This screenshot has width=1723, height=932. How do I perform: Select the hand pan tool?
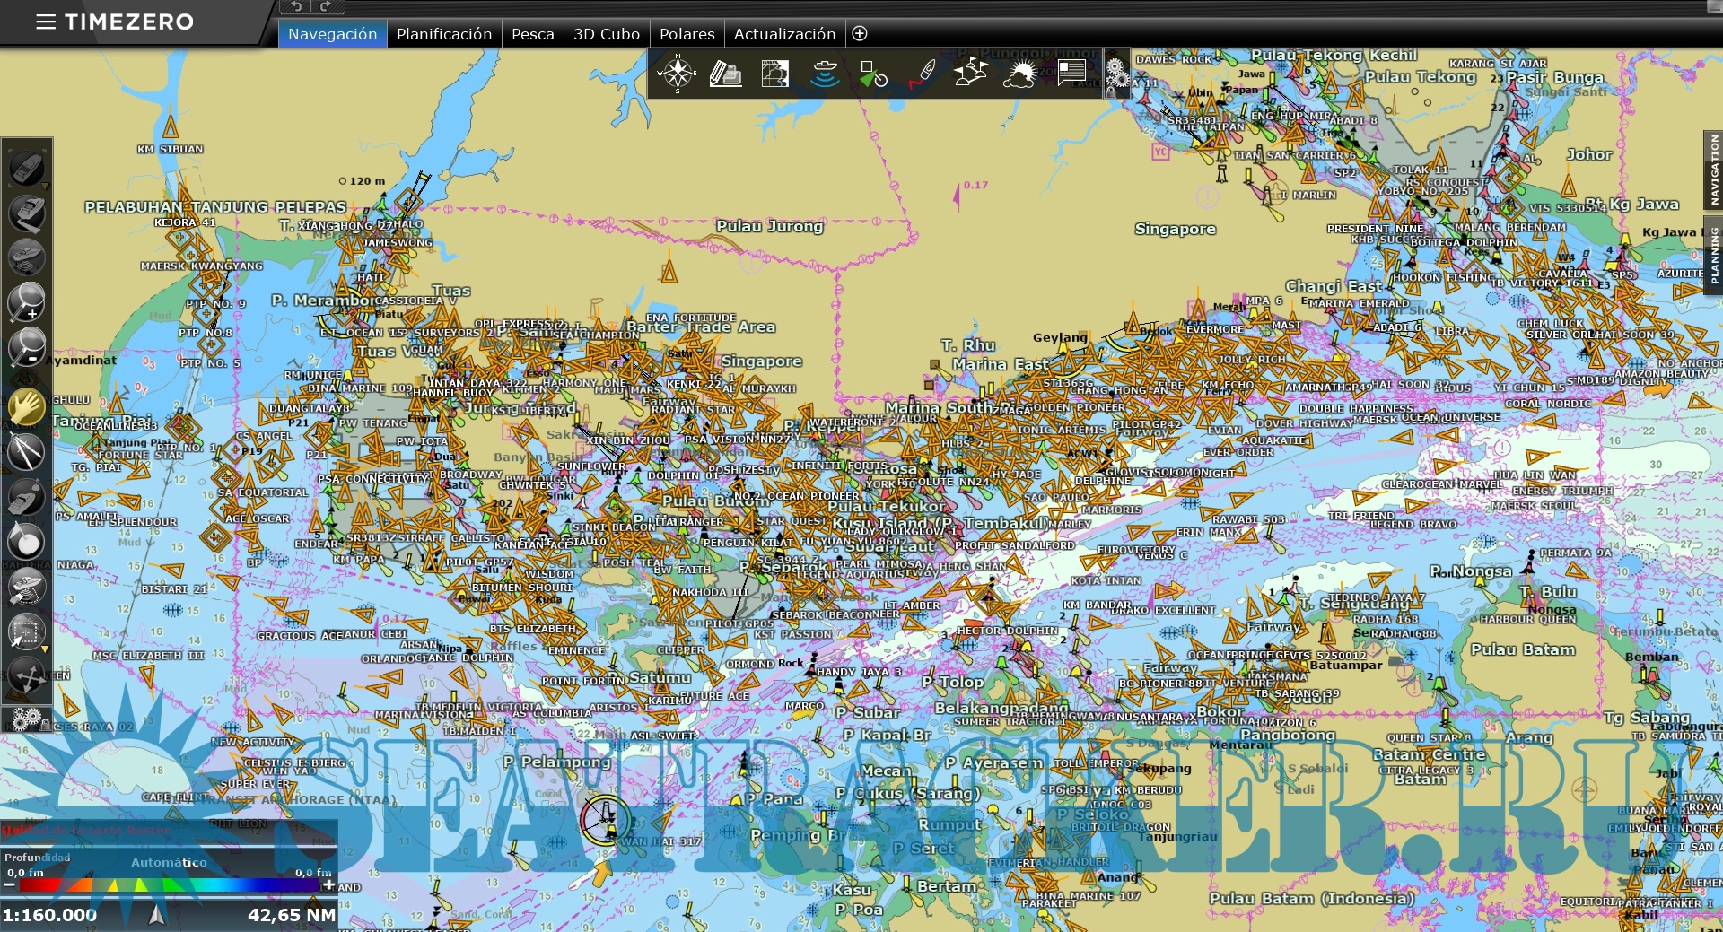(x=27, y=406)
